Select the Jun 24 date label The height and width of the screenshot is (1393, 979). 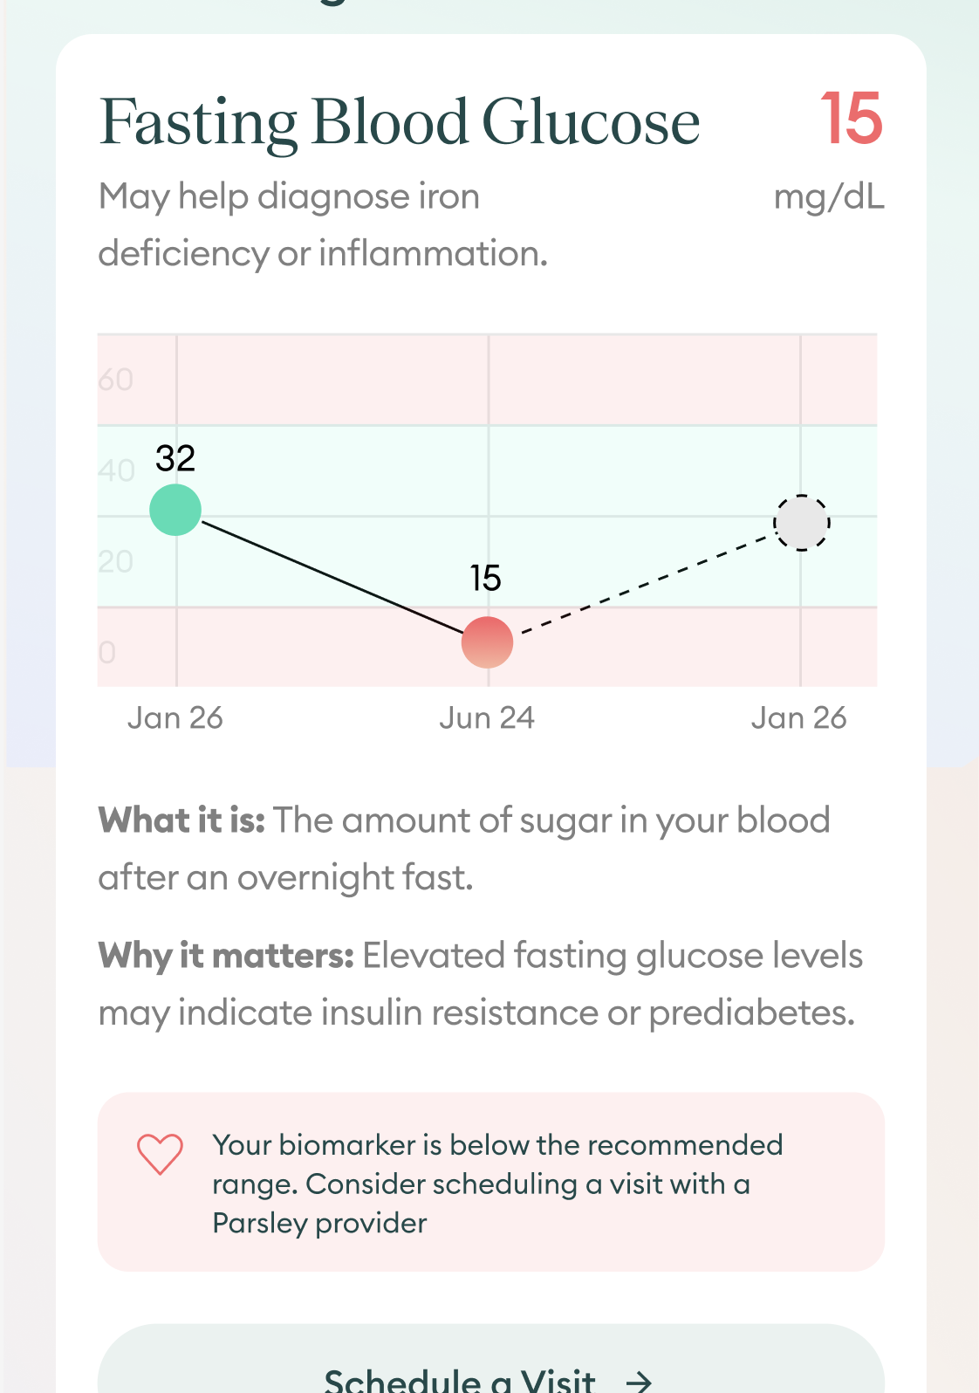click(486, 718)
